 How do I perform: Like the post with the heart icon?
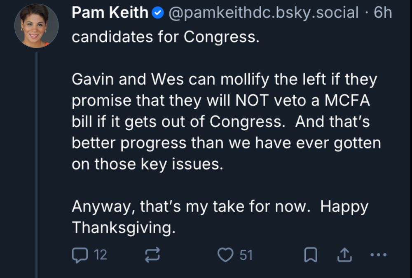point(225,255)
